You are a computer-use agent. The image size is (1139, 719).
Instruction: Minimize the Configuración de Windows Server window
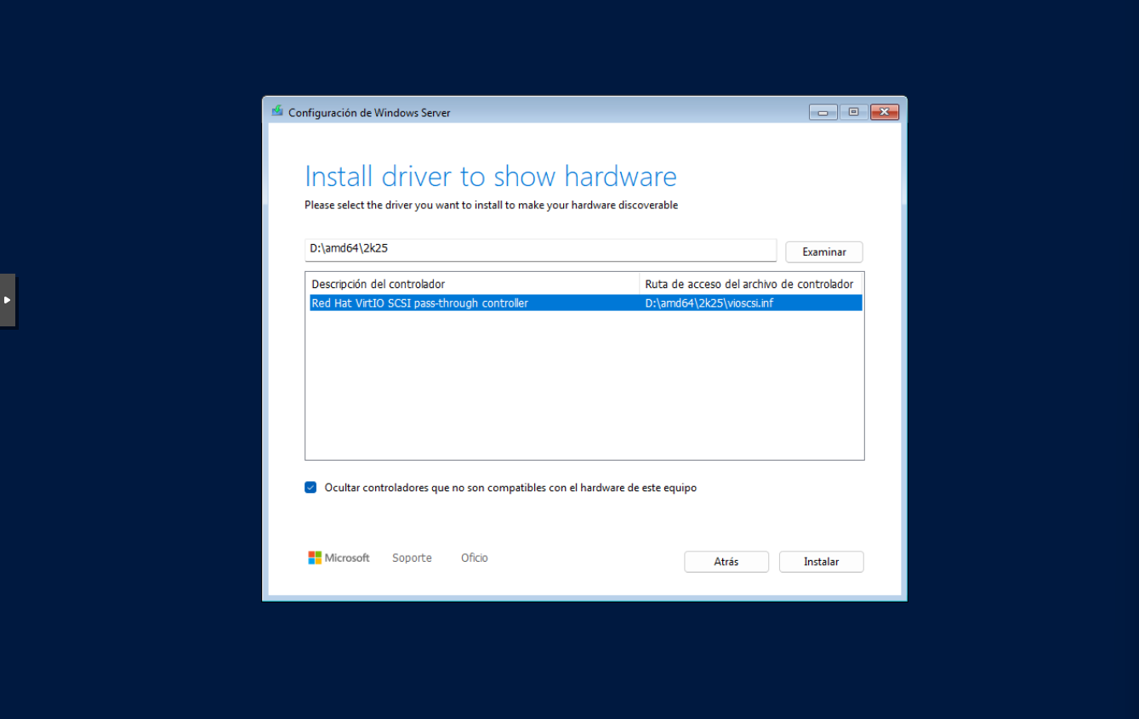[x=823, y=112]
